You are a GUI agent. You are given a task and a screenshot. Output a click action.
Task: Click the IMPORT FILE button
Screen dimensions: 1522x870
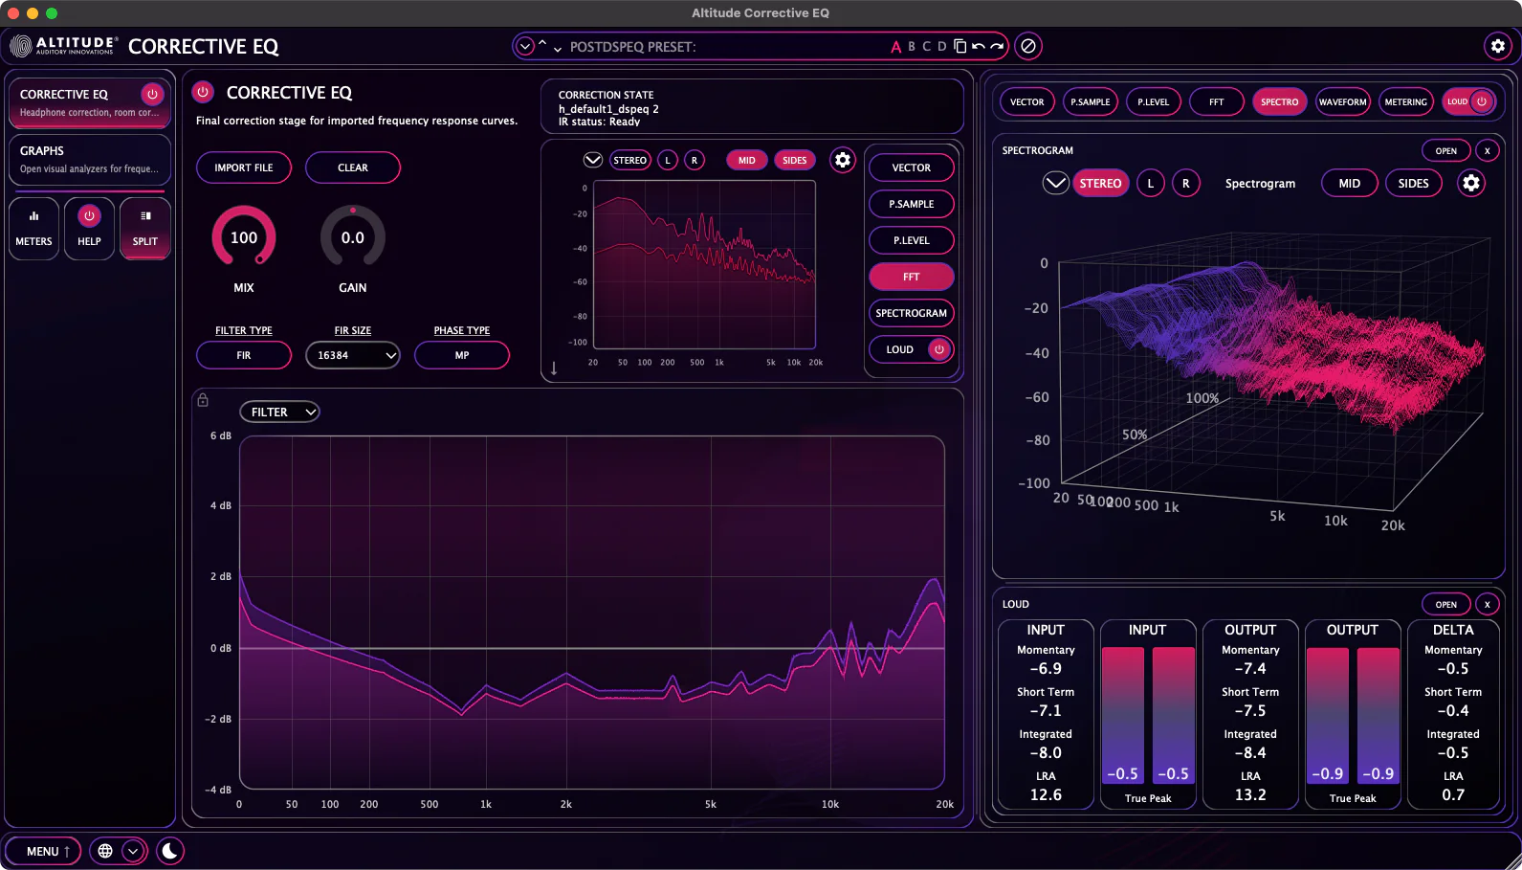coord(244,167)
